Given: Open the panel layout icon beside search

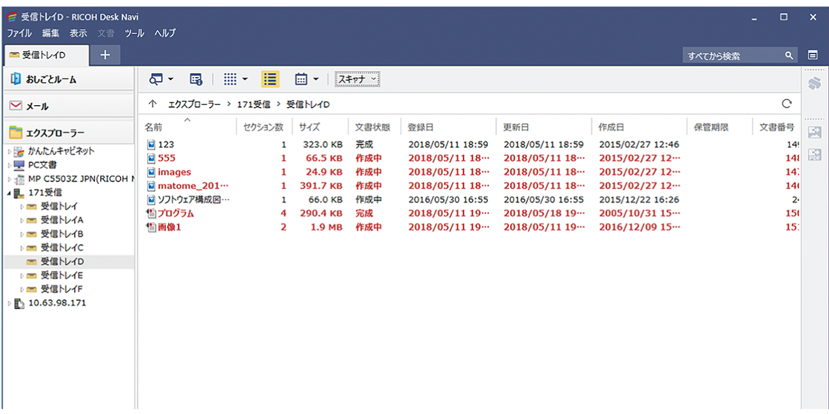Looking at the screenshot, I should pyautogui.click(x=812, y=55).
